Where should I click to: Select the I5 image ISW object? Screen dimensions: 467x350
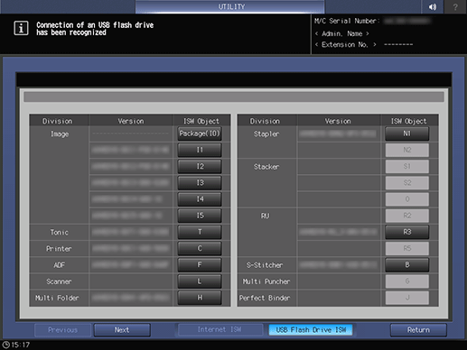tap(200, 216)
